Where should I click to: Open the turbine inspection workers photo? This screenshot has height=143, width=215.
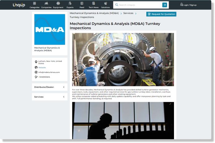pyautogui.click(x=123, y=60)
